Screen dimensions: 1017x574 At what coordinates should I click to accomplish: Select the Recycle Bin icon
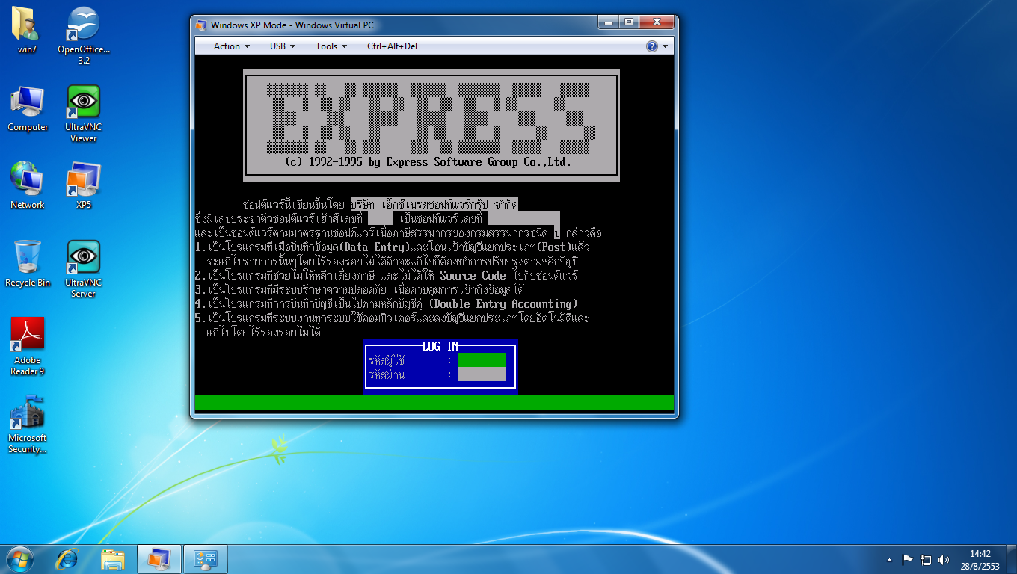pyautogui.click(x=28, y=263)
